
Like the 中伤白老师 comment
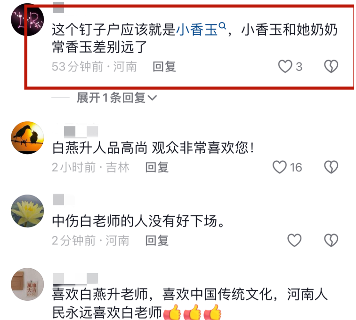[x=294, y=240]
